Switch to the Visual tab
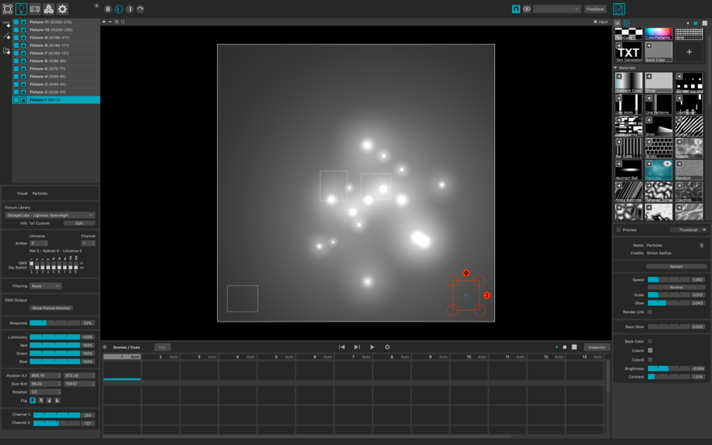 click(x=22, y=193)
